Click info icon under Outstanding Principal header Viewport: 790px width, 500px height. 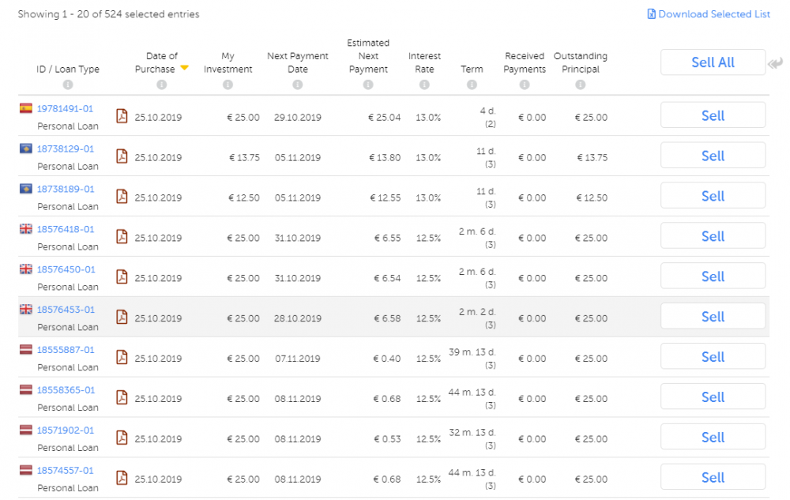tap(581, 85)
